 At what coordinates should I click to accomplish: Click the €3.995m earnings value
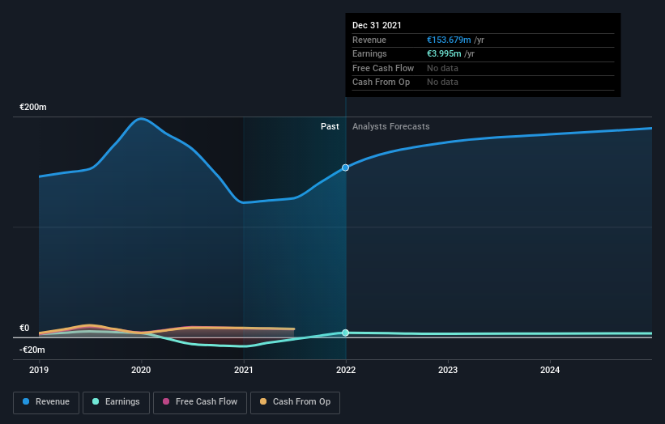[x=444, y=53]
